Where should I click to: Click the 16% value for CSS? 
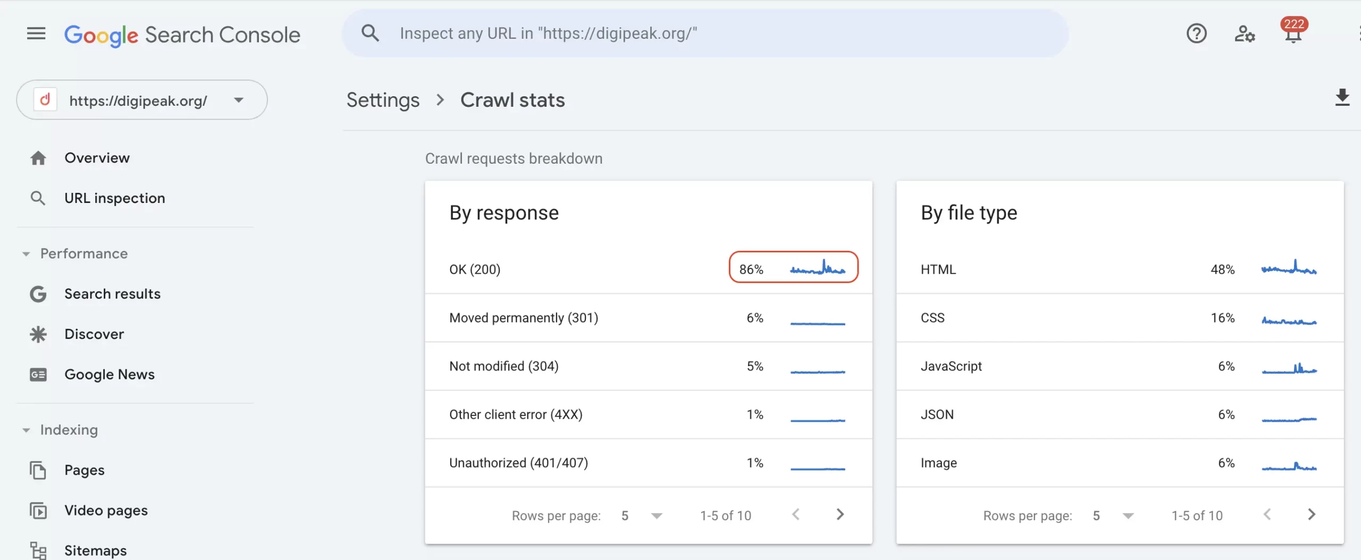pyautogui.click(x=1223, y=318)
